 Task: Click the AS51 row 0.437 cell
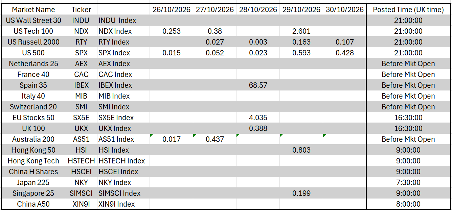(x=215, y=139)
